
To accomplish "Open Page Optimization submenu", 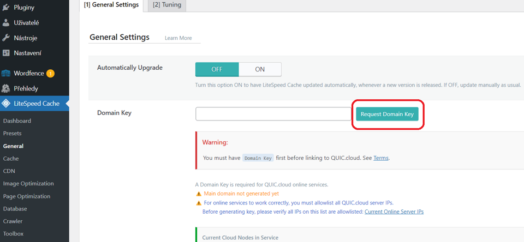I will (x=27, y=196).
